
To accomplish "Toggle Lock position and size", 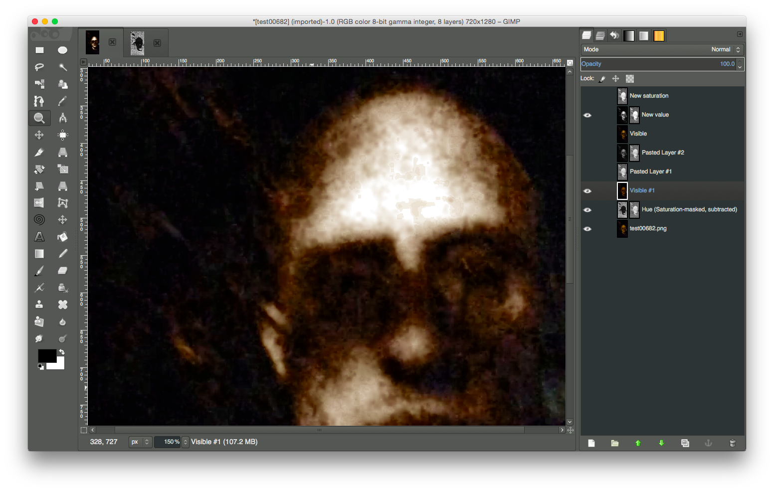I will pyautogui.click(x=616, y=79).
